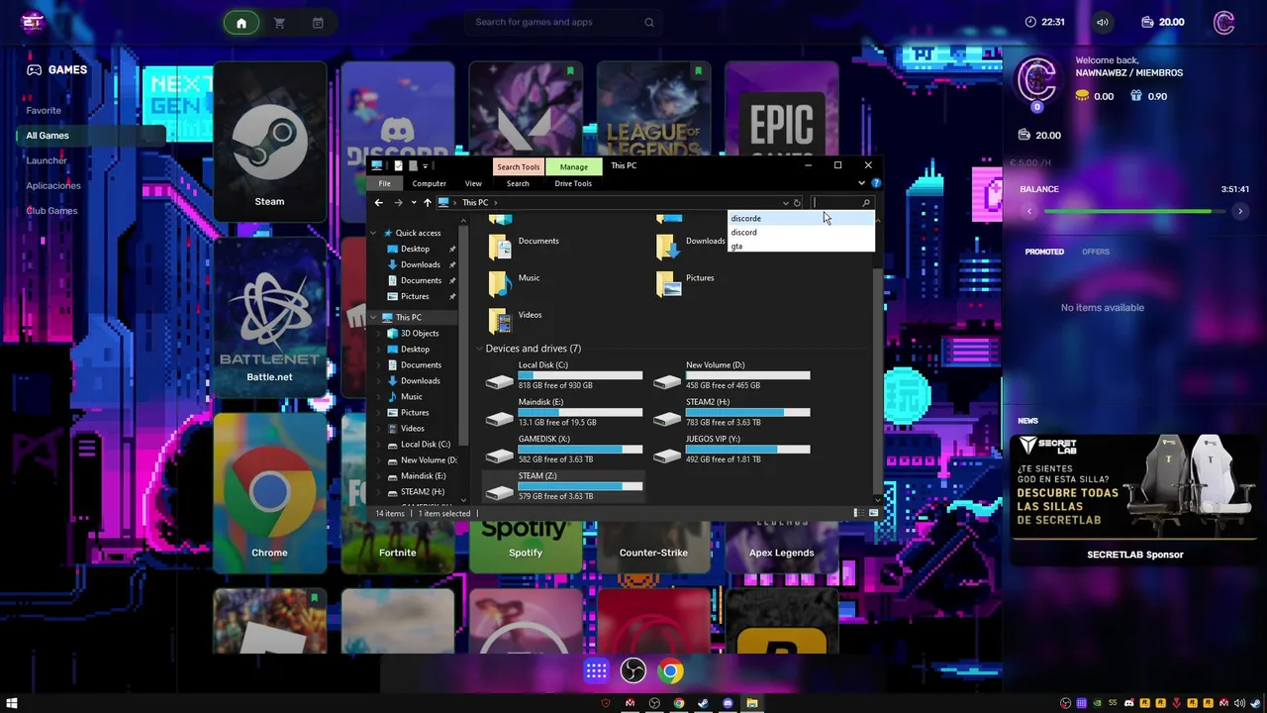Select the GAMEDISK (X:) drive

[564, 450]
